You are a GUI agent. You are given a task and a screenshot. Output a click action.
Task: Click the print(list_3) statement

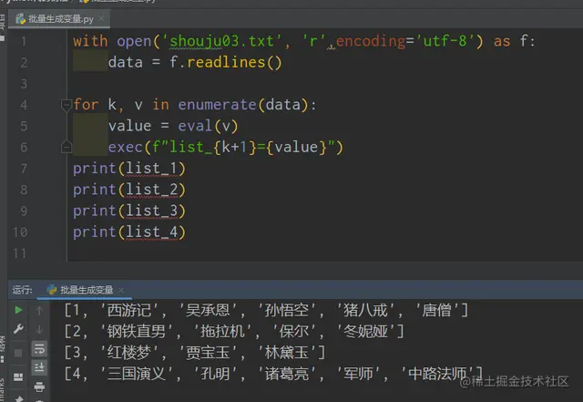pos(129,211)
